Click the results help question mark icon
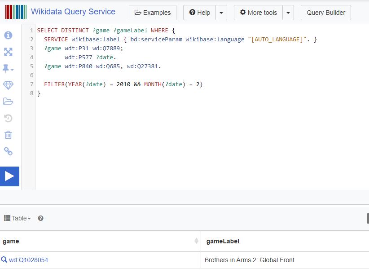The height and width of the screenshot is (277, 369). [x=40, y=218]
